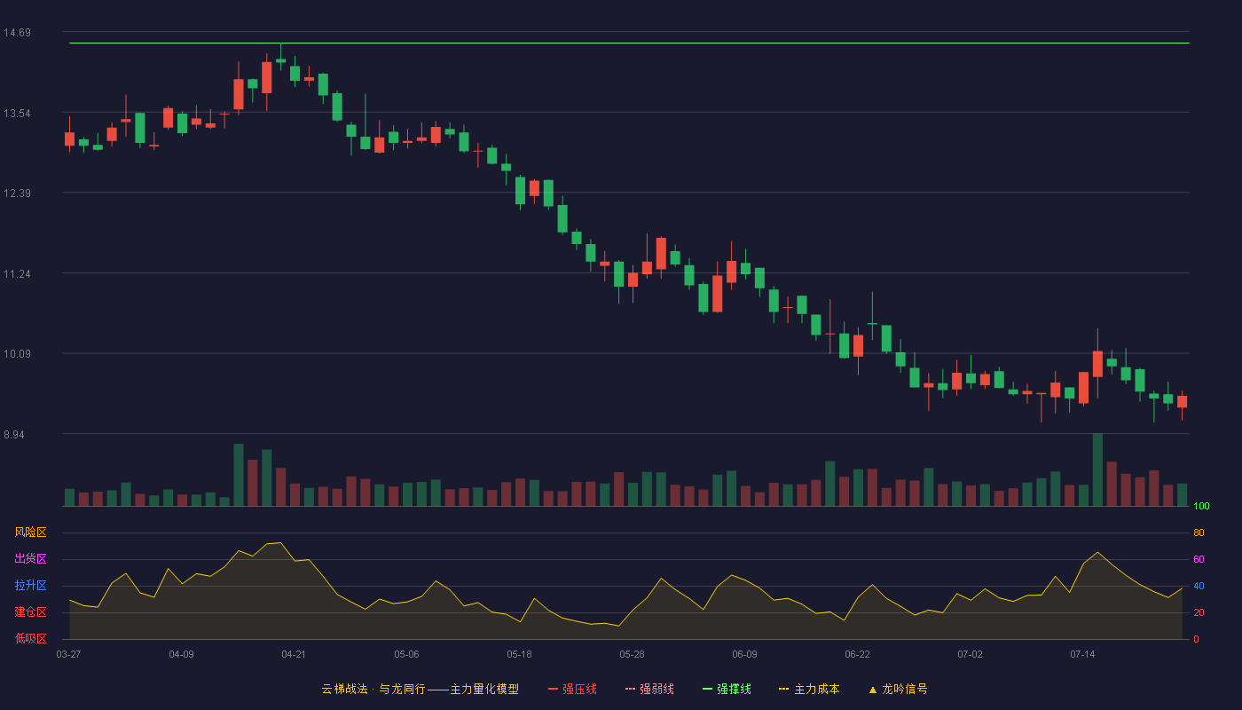Click the 建仓区 zone label

[30, 612]
